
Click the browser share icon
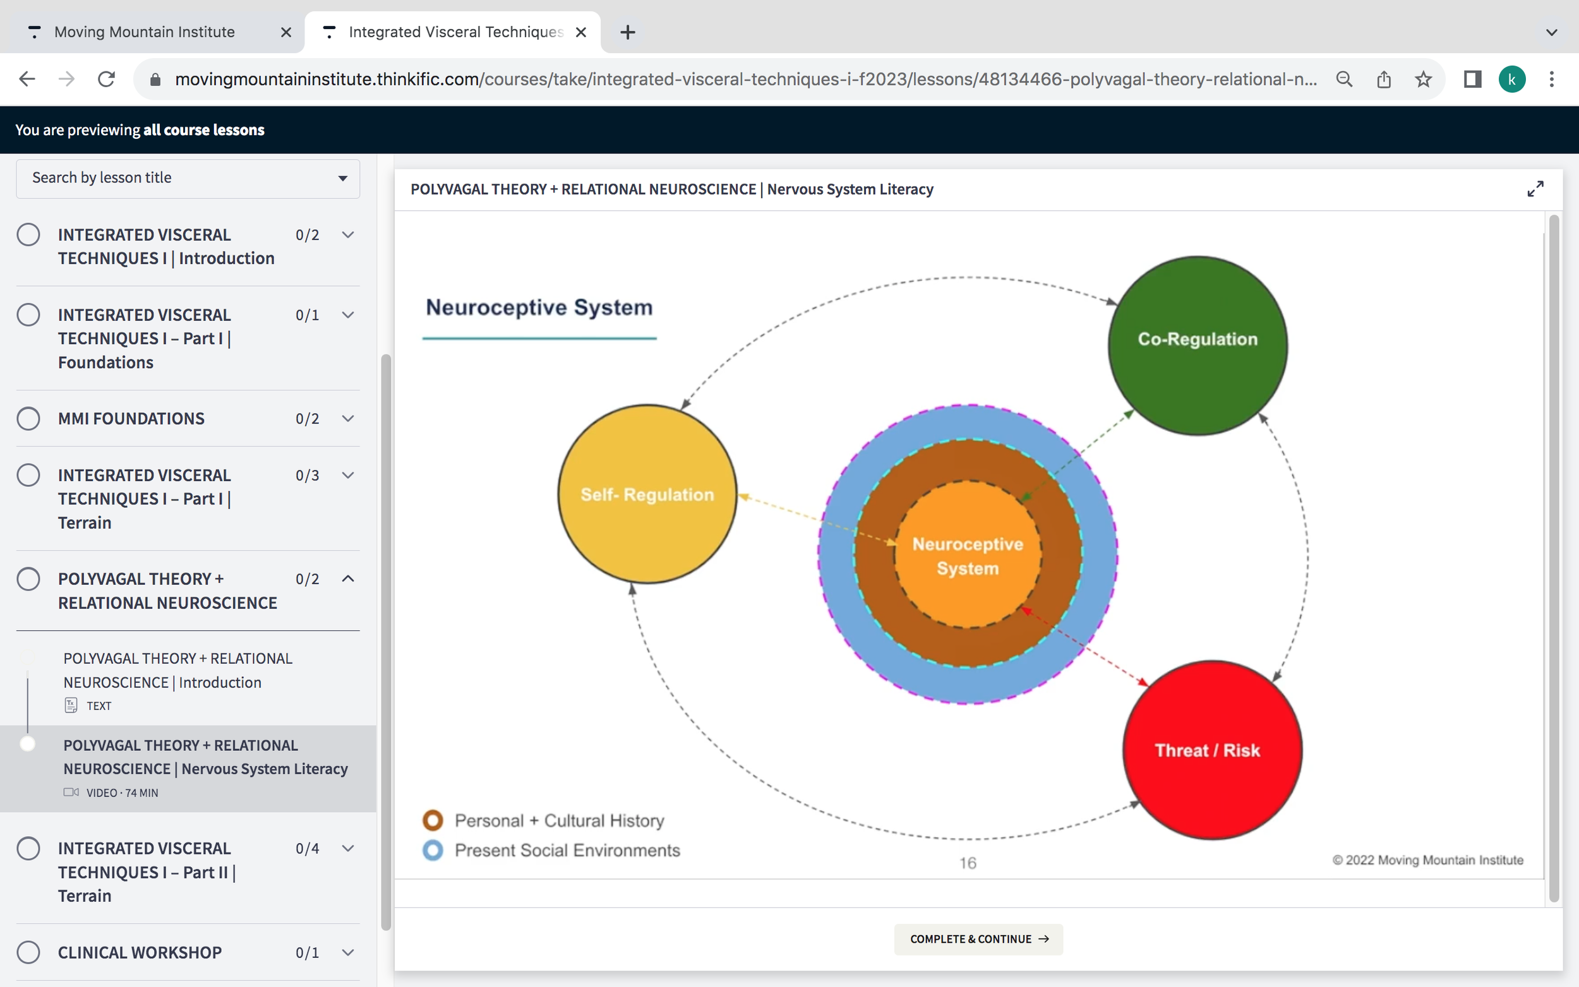click(1383, 80)
